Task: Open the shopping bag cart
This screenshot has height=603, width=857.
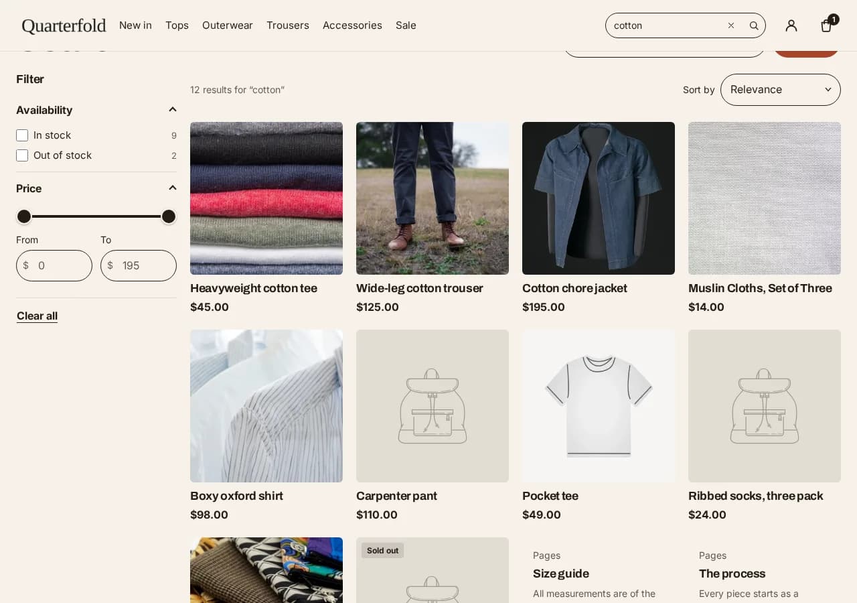Action: (x=828, y=25)
